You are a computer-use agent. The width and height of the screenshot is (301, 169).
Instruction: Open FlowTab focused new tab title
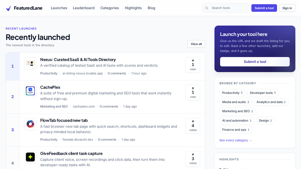(x=64, y=120)
